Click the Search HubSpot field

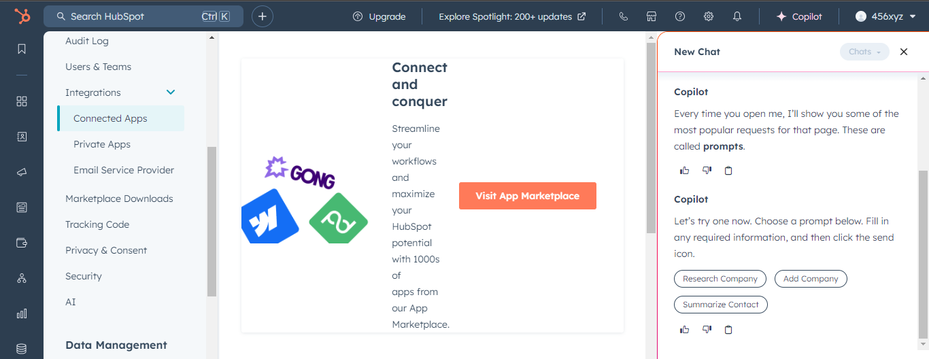pos(143,16)
